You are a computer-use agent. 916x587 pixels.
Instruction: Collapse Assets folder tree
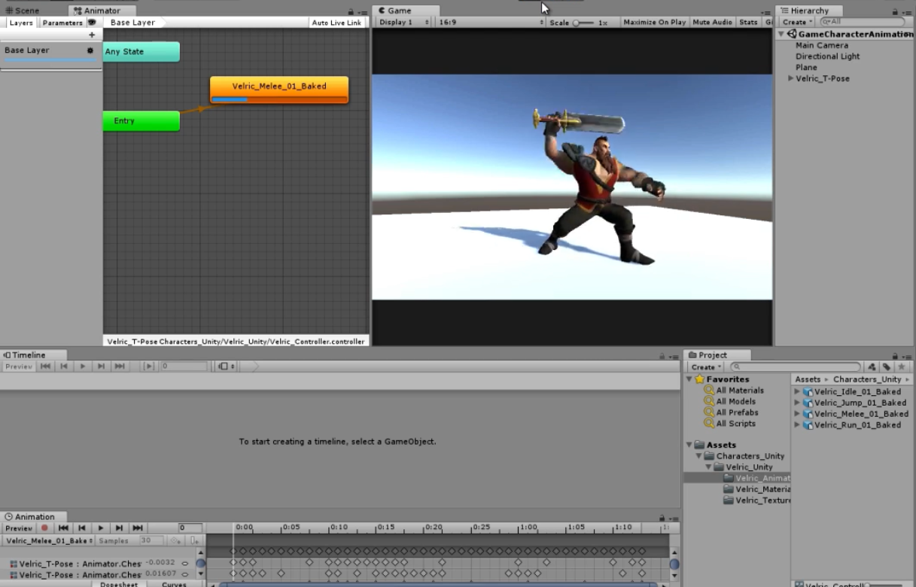(x=689, y=445)
